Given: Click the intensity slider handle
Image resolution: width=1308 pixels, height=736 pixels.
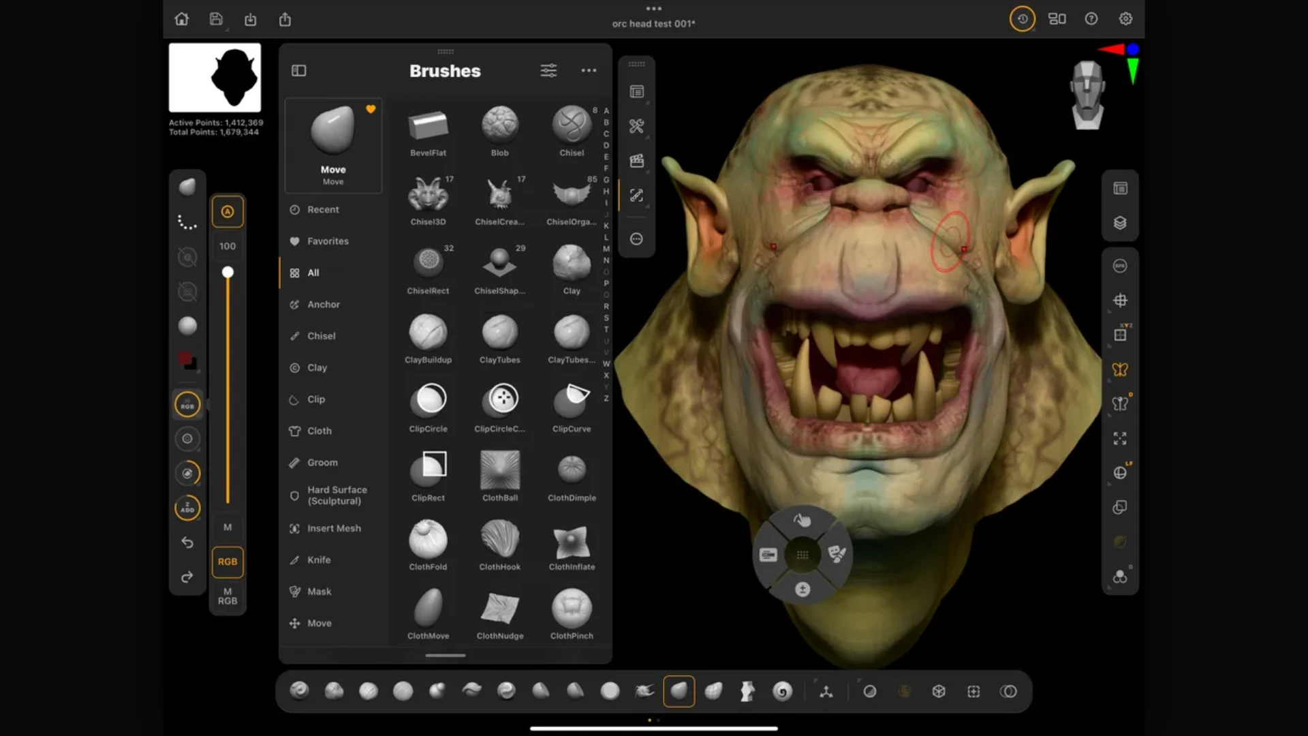Looking at the screenshot, I should pyautogui.click(x=228, y=273).
